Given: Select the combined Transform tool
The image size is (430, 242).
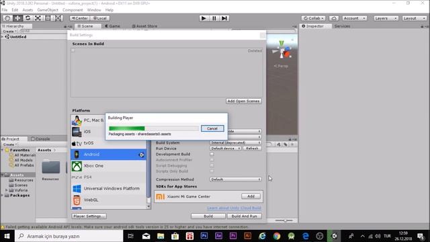Looking at the screenshot, I should coord(58,18).
